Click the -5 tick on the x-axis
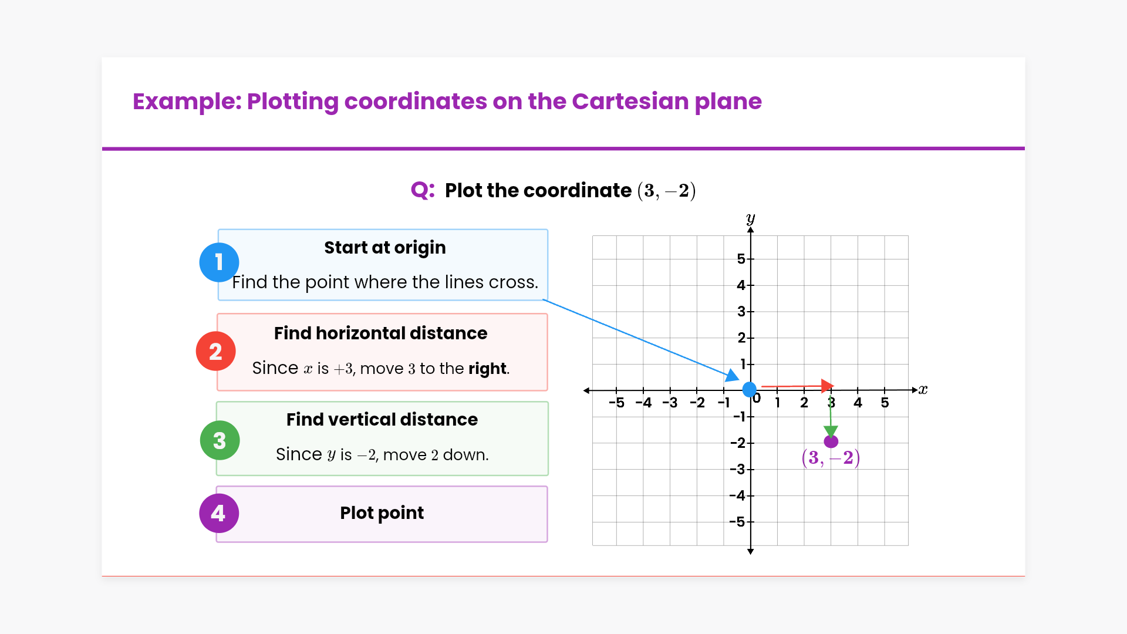The height and width of the screenshot is (634, 1127). 616,403
